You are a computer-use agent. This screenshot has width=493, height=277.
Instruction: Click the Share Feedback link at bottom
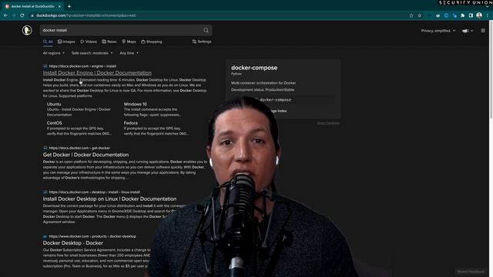[x=471, y=272]
